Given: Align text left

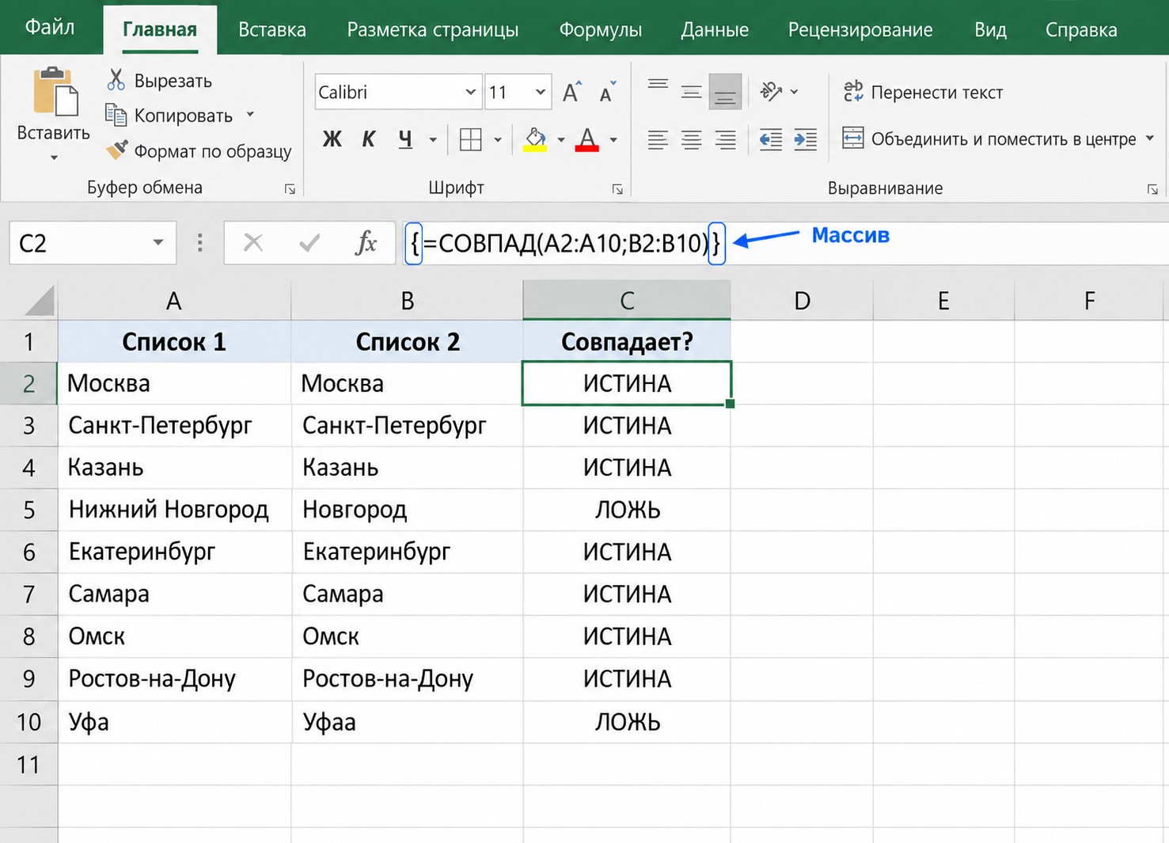Looking at the screenshot, I should pos(658,140).
